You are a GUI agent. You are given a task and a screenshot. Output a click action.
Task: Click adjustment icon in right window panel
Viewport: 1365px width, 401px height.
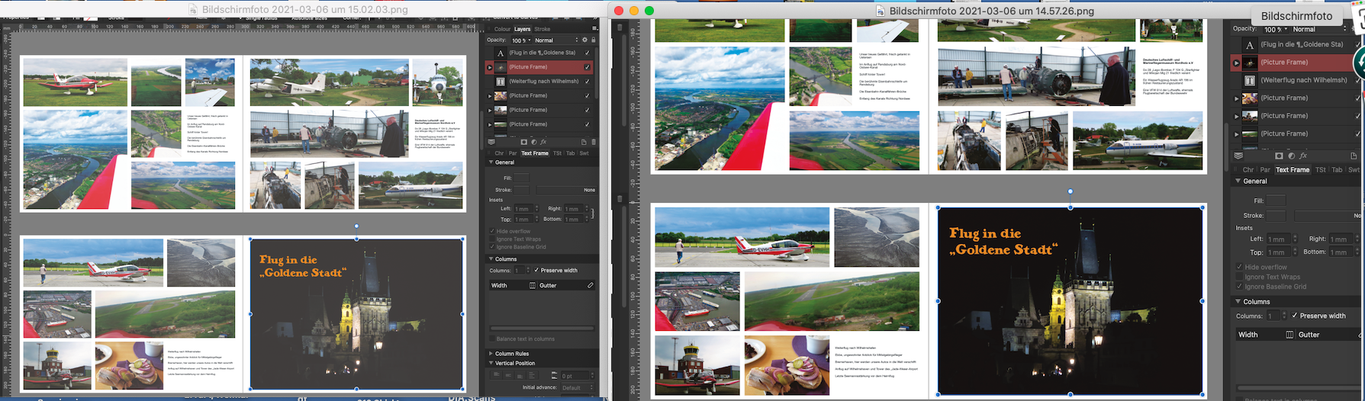(x=1291, y=156)
